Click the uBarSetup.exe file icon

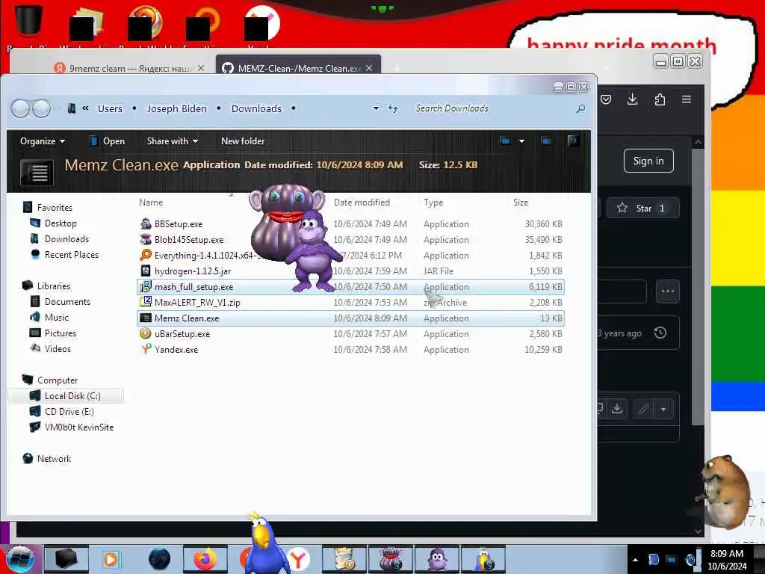(x=146, y=334)
